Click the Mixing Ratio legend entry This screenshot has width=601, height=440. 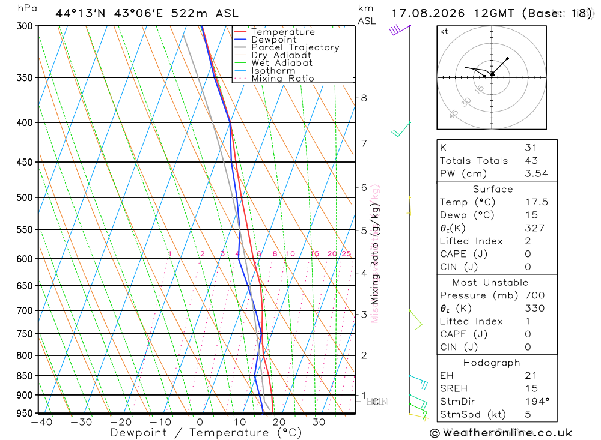click(x=274, y=79)
